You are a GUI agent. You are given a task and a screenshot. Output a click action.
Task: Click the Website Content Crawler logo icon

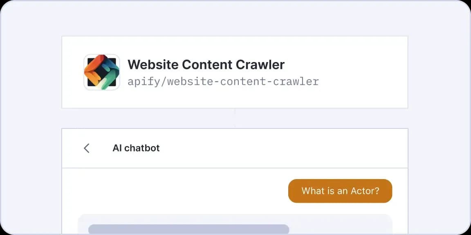(102, 72)
